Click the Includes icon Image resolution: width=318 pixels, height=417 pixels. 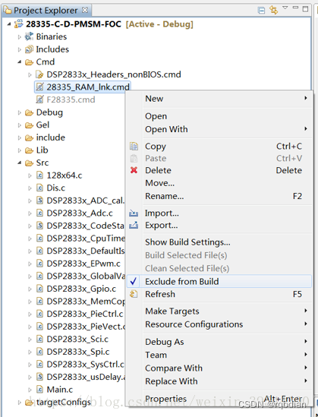coord(29,49)
